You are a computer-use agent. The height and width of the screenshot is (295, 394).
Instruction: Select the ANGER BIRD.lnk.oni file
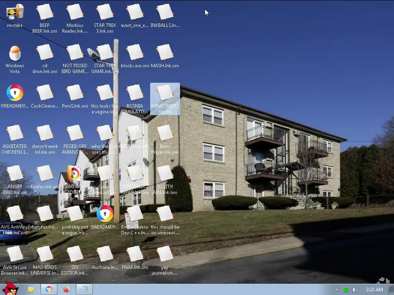(15, 180)
